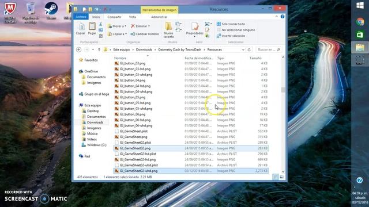
Task: Sort by the Nombre column header
Action: tap(121, 58)
